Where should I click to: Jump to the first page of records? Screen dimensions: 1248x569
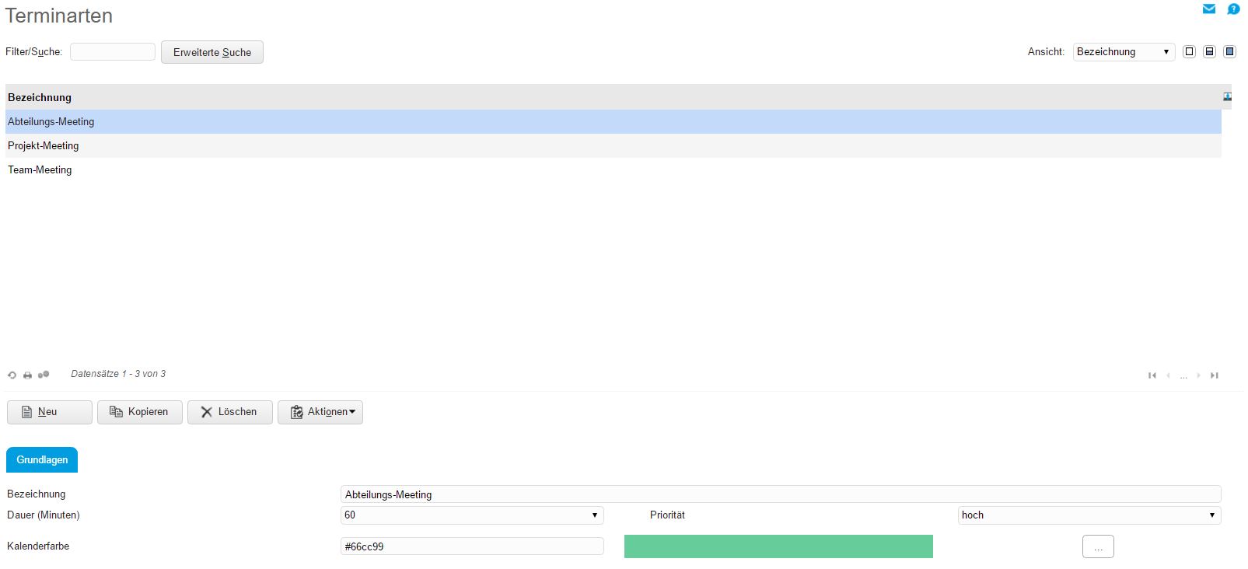point(1152,375)
